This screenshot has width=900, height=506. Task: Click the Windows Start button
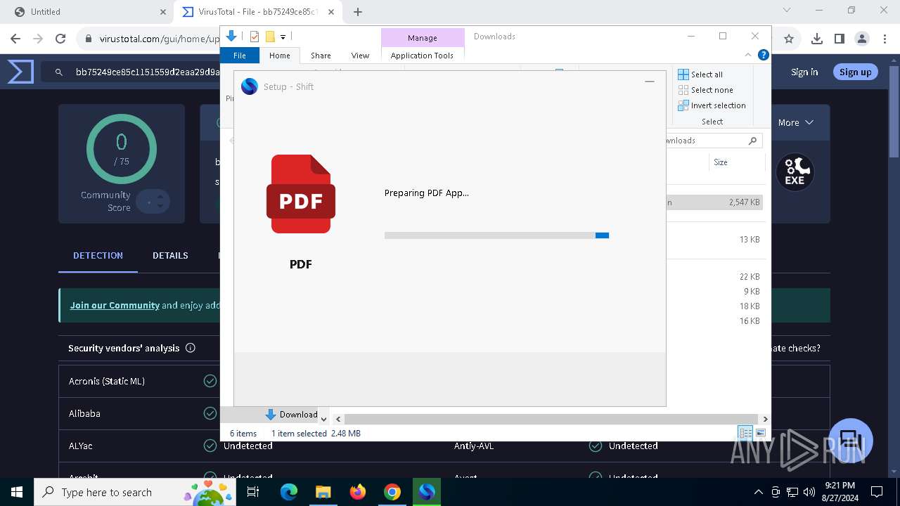(17, 492)
